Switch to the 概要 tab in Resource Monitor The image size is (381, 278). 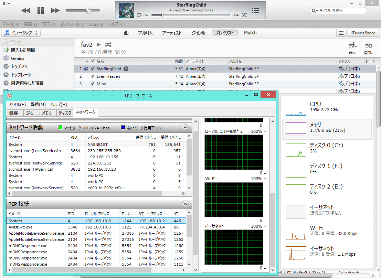click(15, 113)
